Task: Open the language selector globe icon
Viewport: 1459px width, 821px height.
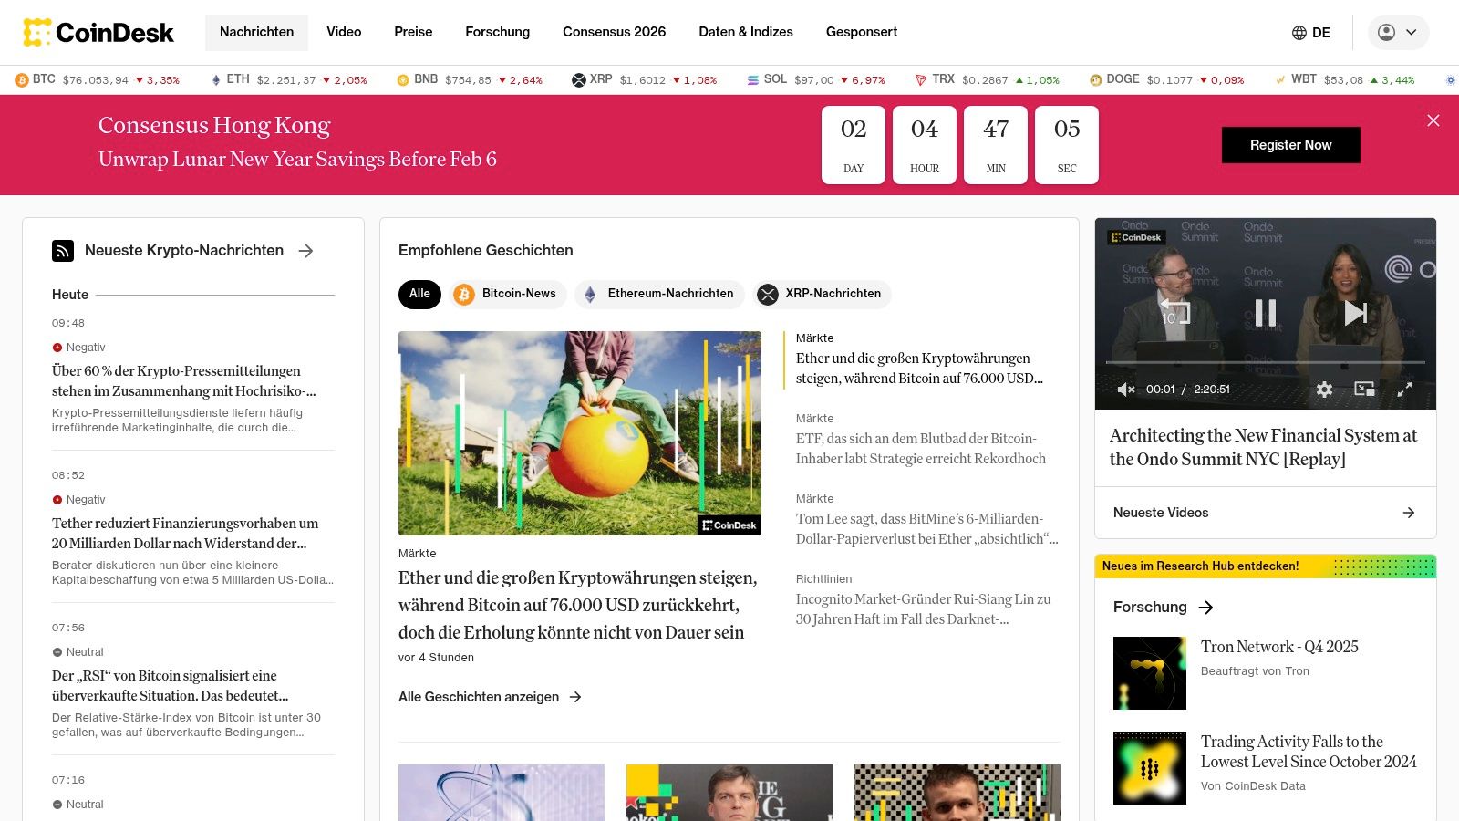Action: coord(1298,32)
